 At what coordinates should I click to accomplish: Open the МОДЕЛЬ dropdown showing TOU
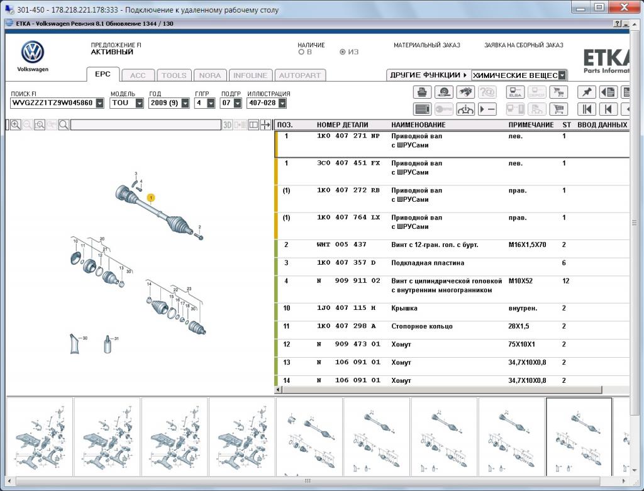click(139, 103)
